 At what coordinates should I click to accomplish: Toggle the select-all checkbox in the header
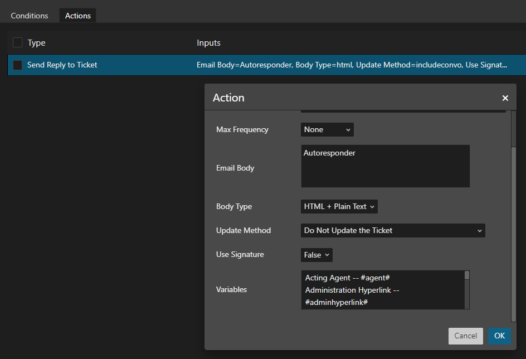coord(18,43)
